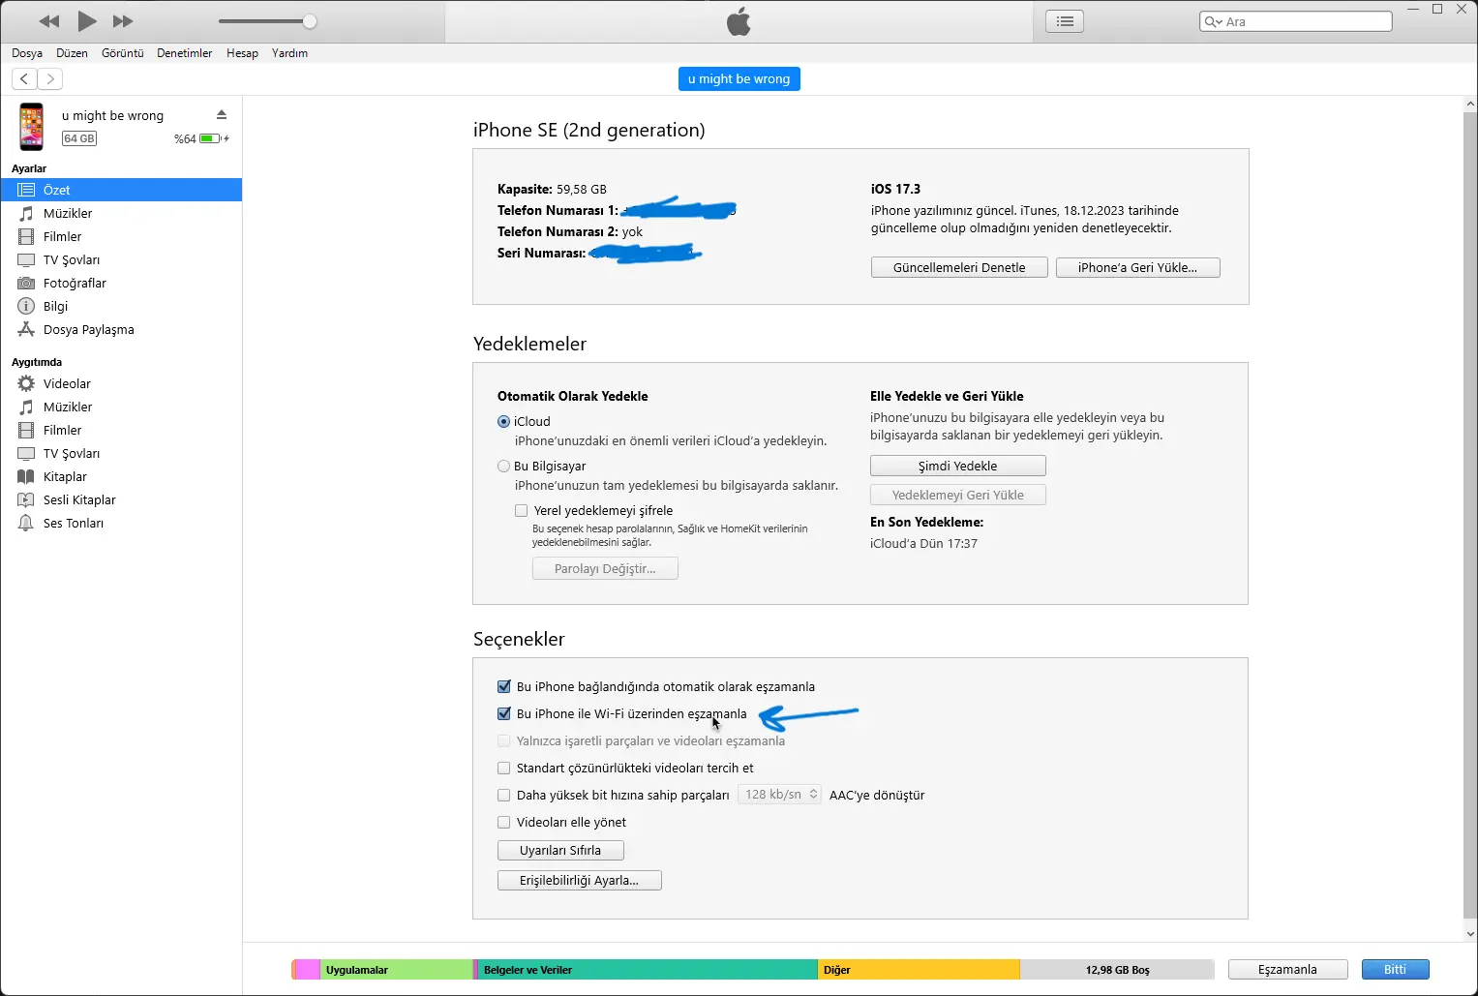Viewport: 1478px width, 996px height.
Task: Open the Denetimler menu
Action: coord(184,53)
